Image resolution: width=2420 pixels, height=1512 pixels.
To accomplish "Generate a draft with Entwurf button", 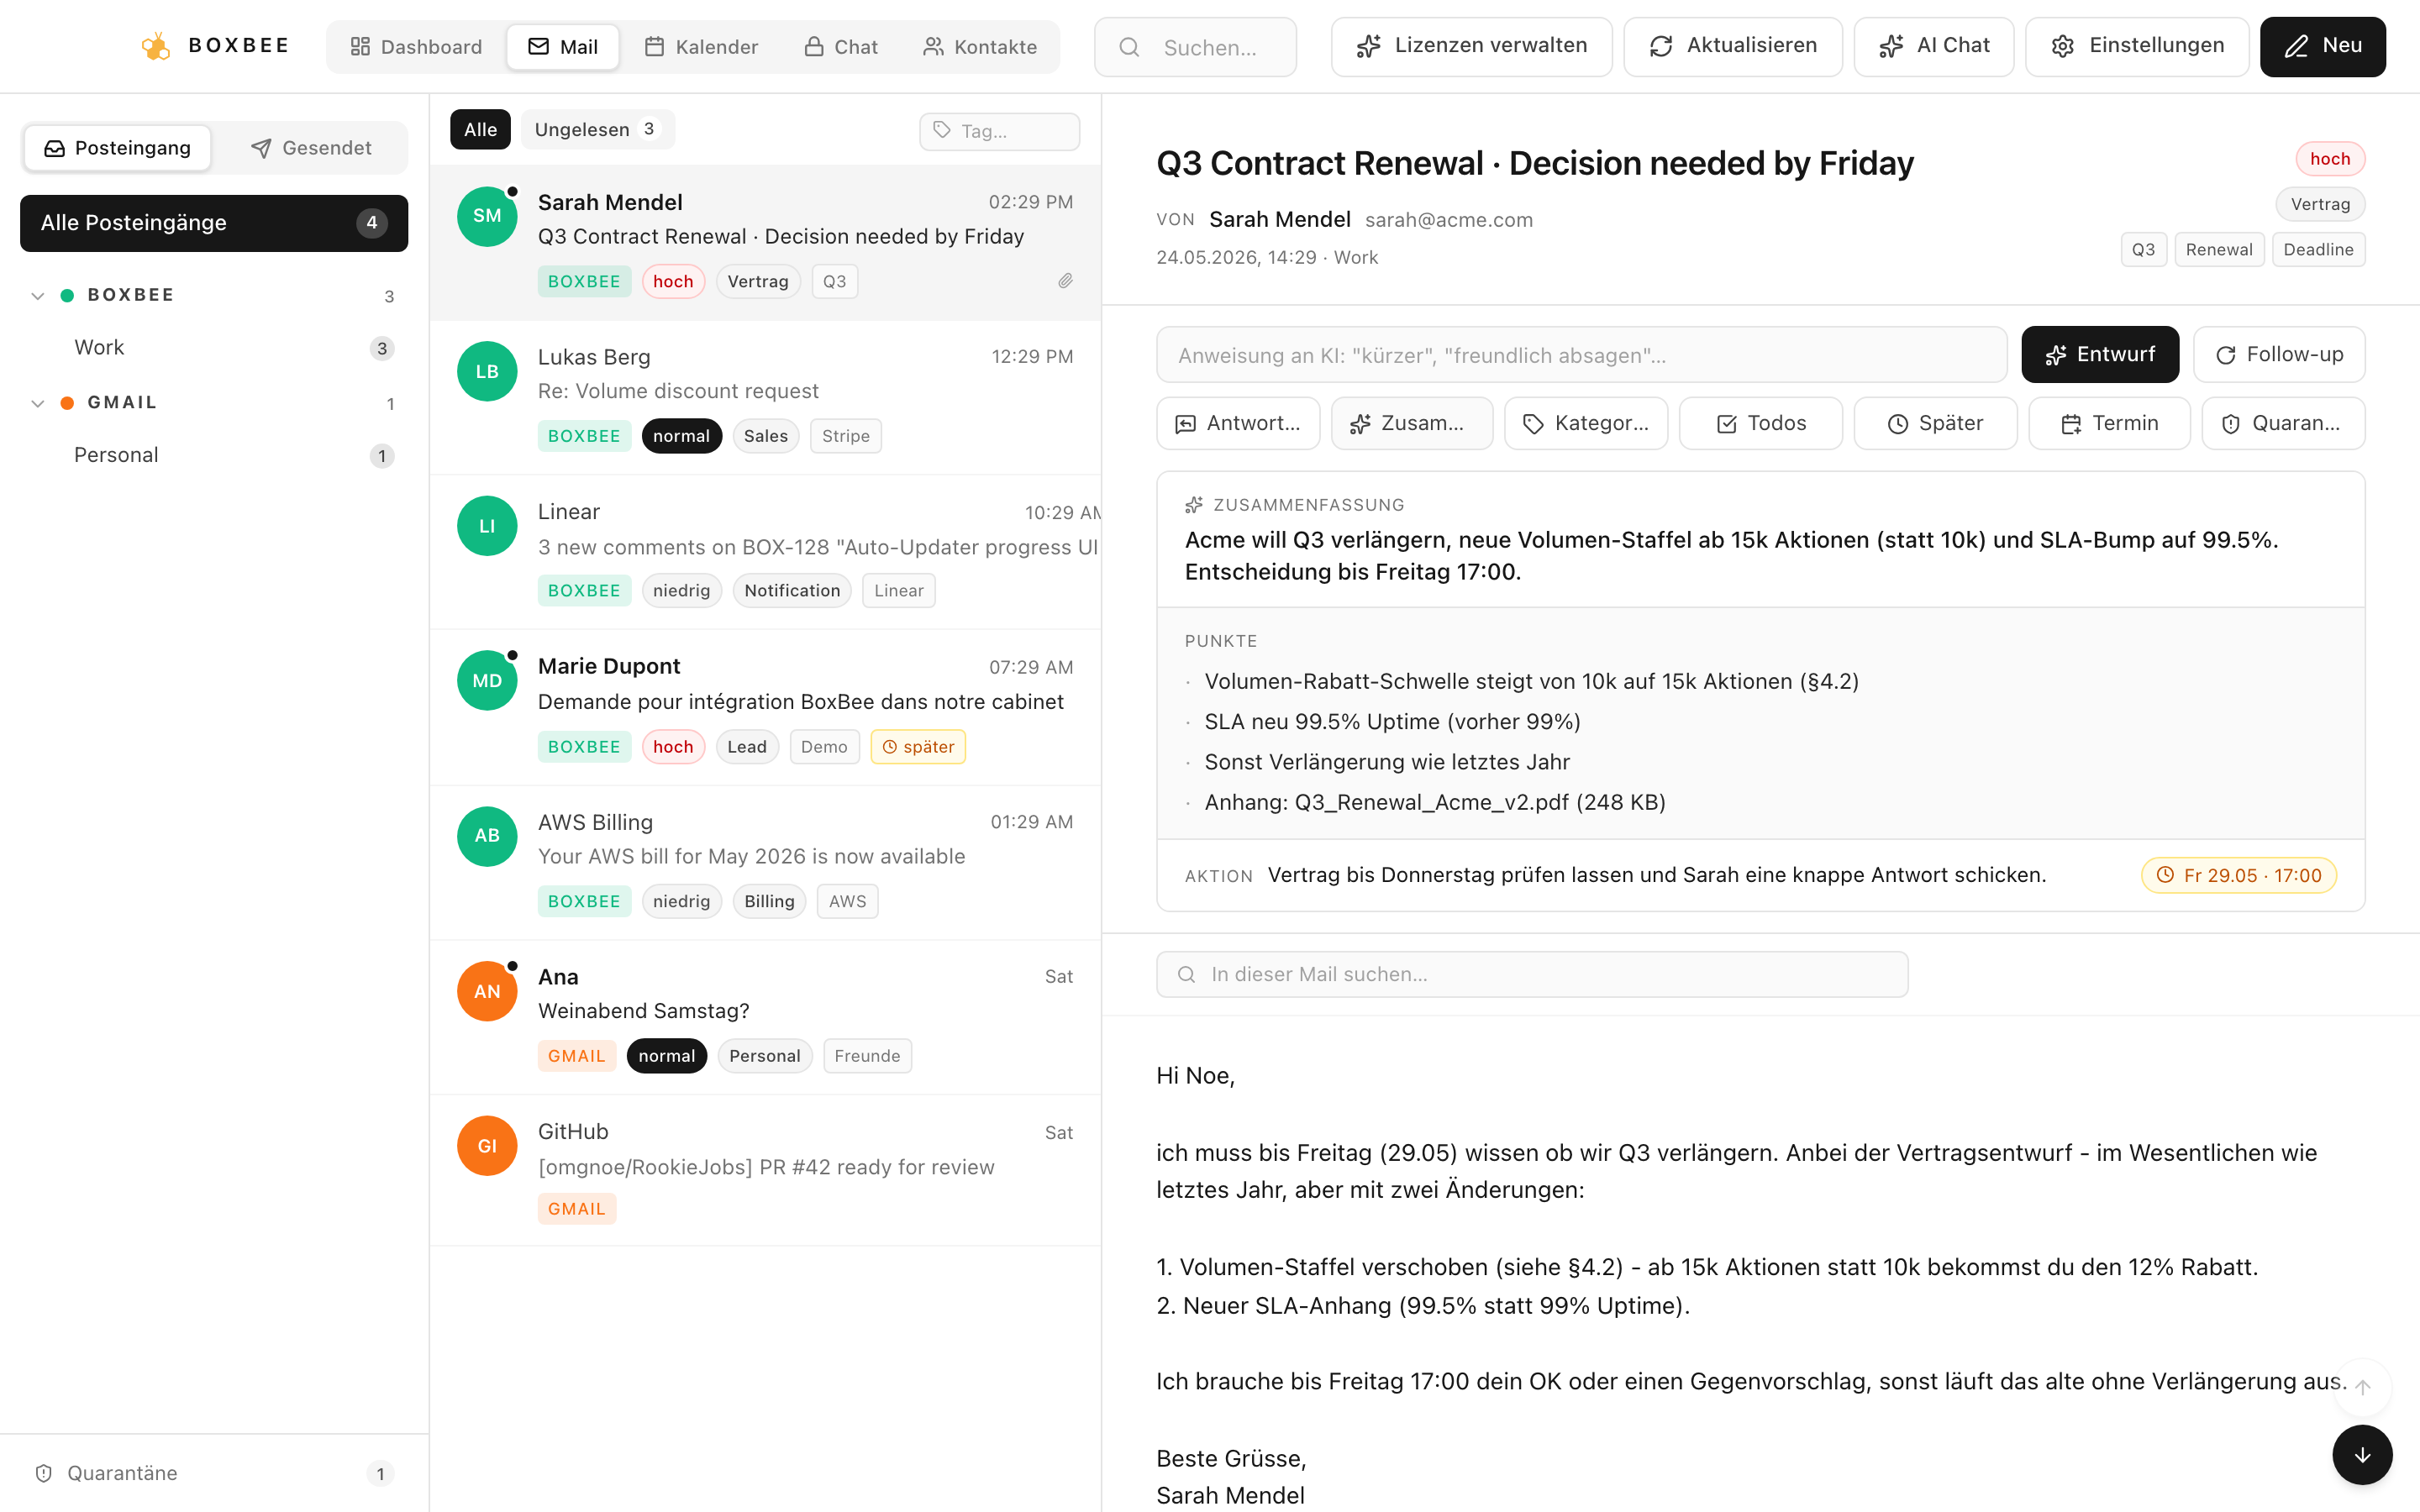I will pyautogui.click(x=2099, y=355).
